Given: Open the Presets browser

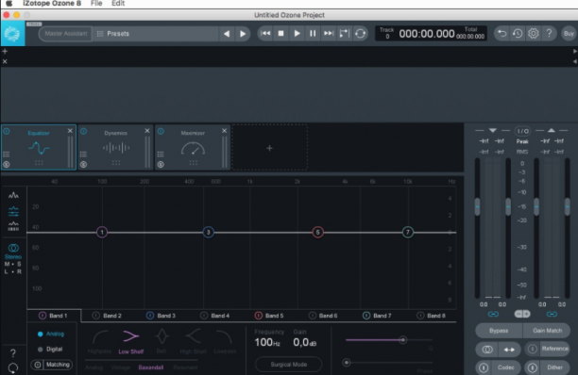Looking at the screenshot, I should click(113, 34).
